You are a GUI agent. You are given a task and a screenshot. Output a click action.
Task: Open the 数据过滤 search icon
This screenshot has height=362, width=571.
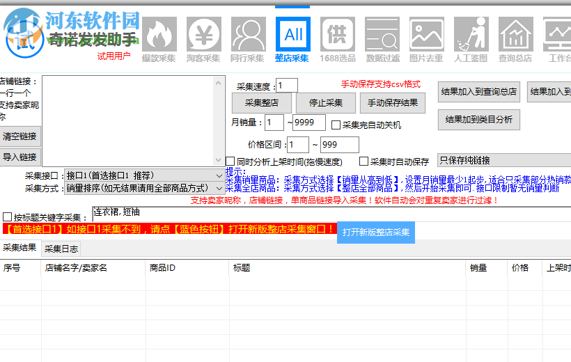pos(382,35)
